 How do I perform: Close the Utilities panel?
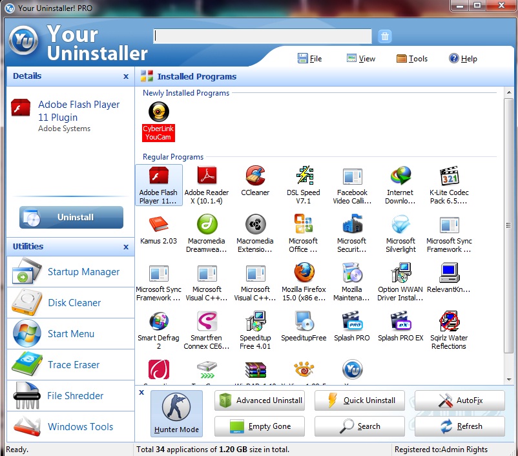[x=126, y=247]
